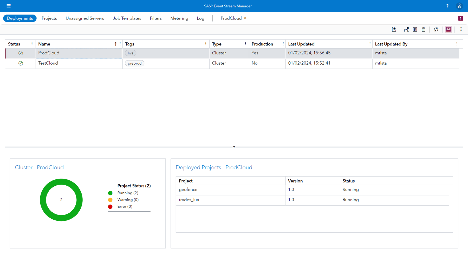Open the Filters tab
468x263 pixels.
pos(156,18)
